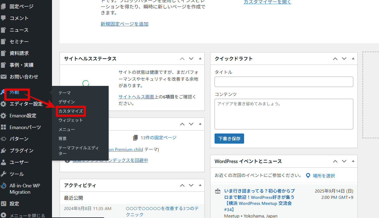Toggle the クイックドラフト panel triangle
This screenshot has height=218, width=379.
point(353,59)
